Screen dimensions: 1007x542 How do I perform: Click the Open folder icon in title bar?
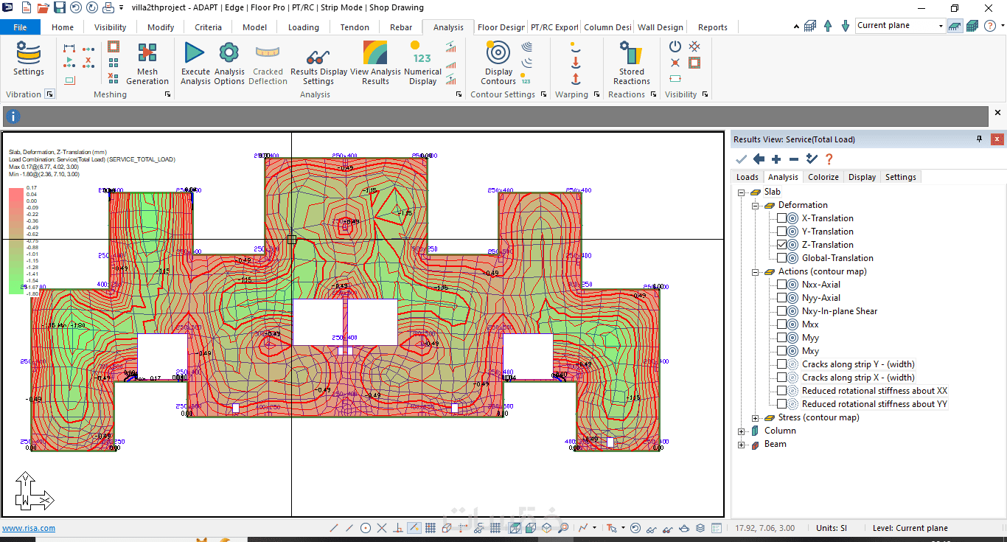(x=43, y=7)
